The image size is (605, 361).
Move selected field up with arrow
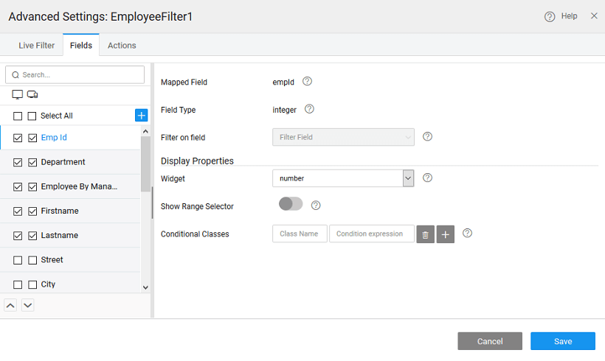tap(11, 305)
